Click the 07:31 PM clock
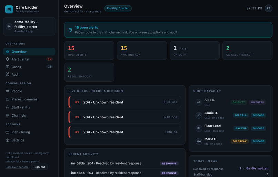Screen dimensions: 278x177 pos(254,8)
